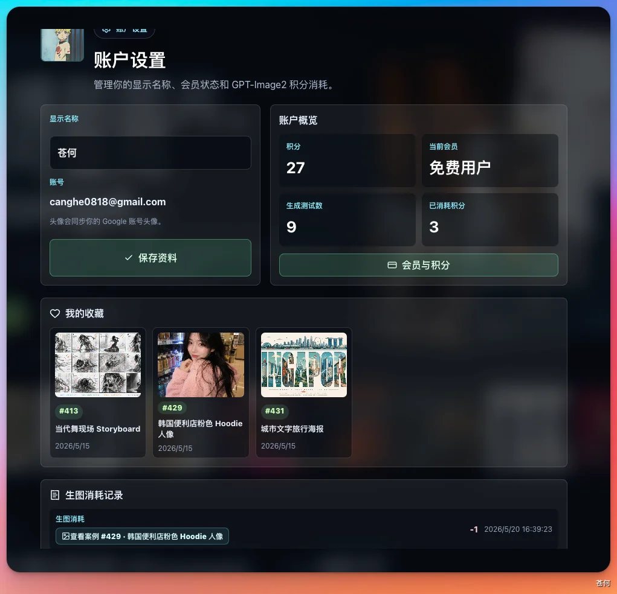Click the image icon in 查看案例 #429 chip
The height and width of the screenshot is (594, 617).
tap(66, 536)
